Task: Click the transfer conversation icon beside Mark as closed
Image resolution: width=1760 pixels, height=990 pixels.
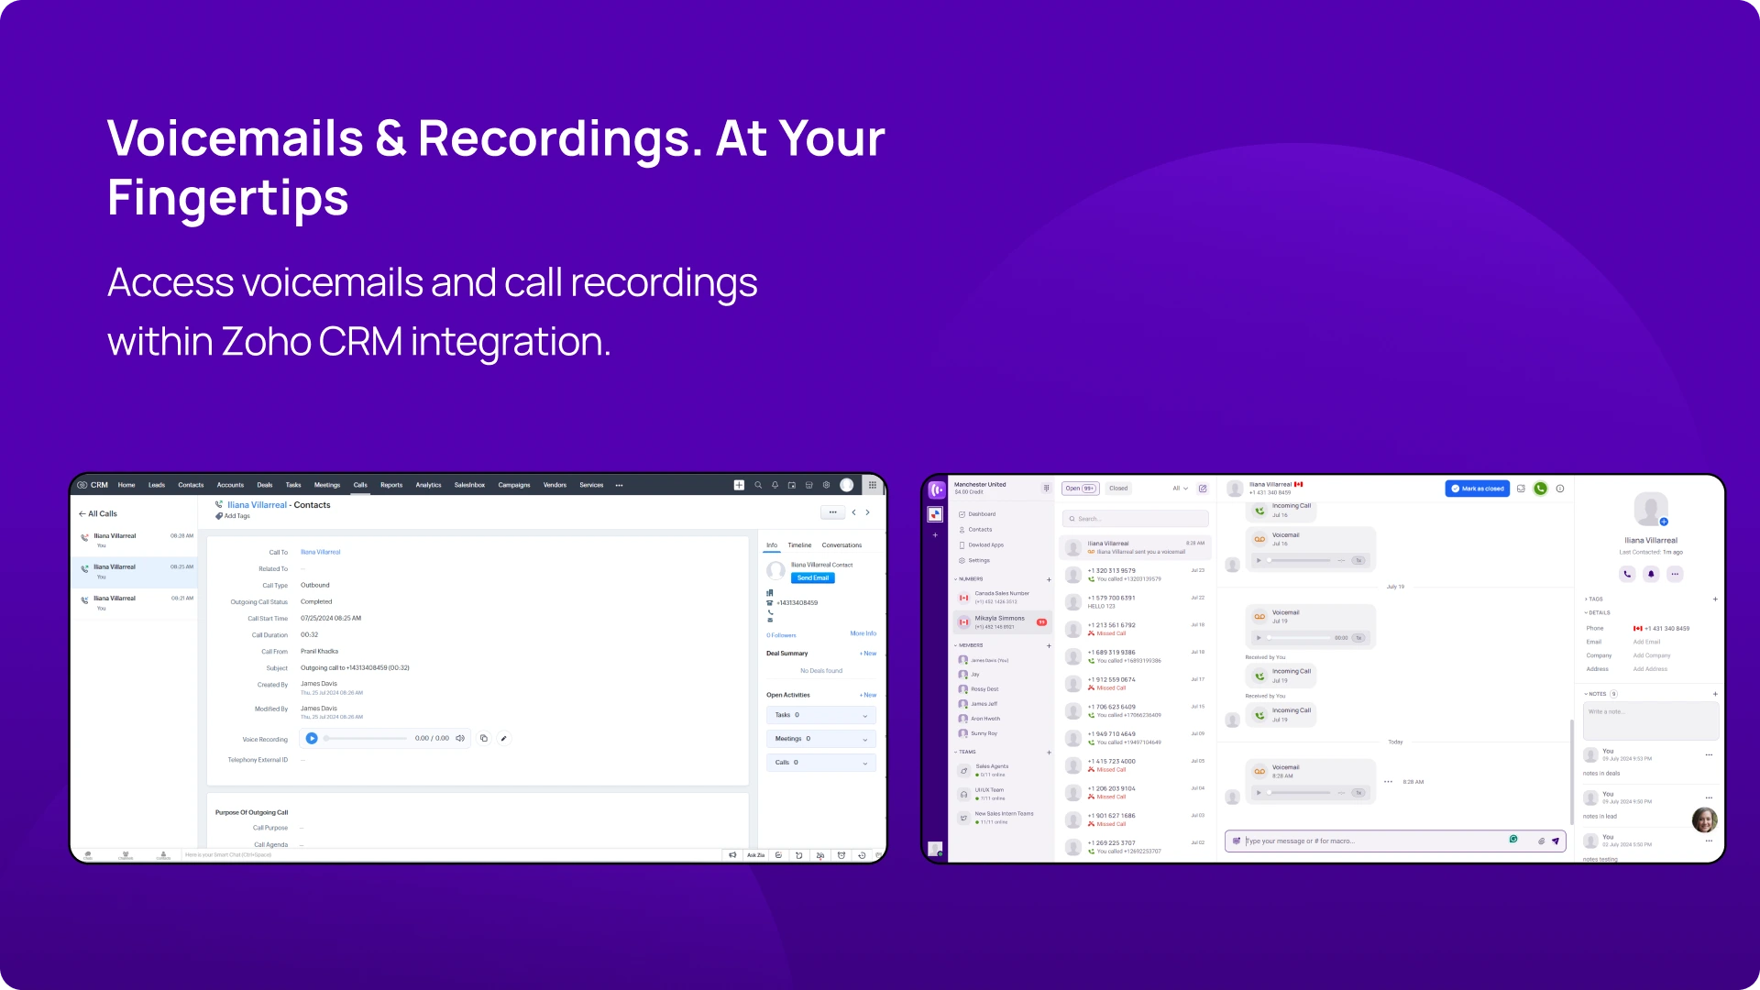Action: pyautogui.click(x=1521, y=489)
